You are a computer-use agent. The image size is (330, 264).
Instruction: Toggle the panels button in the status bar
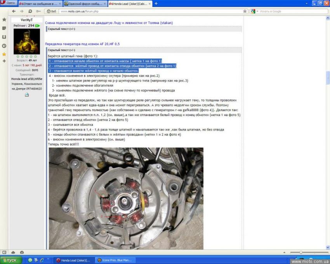[x=4, y=252]
